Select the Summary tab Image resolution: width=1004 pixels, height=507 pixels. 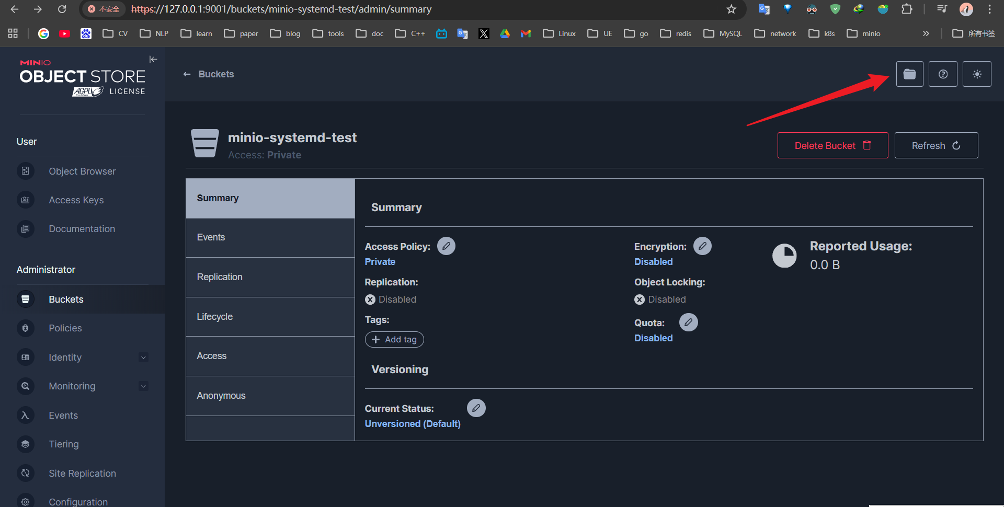pyautogui.click(x=270, y=199)
